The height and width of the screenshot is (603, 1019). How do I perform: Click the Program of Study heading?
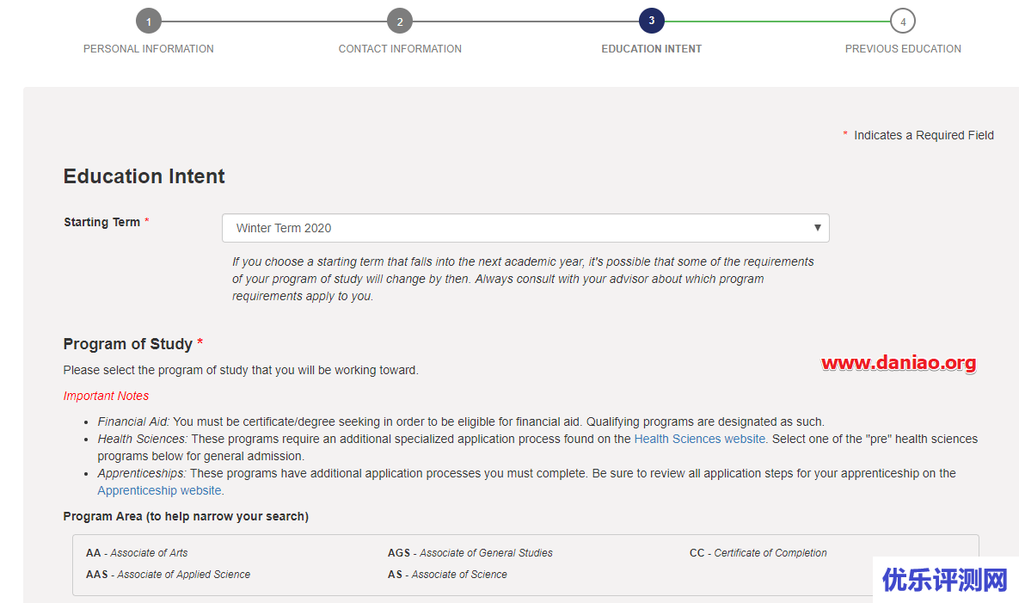click(132, 344)
